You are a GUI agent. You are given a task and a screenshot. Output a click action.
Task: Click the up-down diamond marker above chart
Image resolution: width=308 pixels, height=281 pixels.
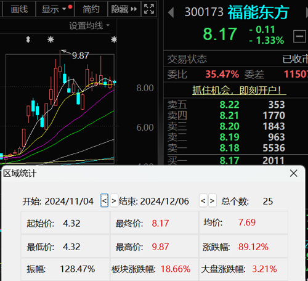tap(28, 39)
